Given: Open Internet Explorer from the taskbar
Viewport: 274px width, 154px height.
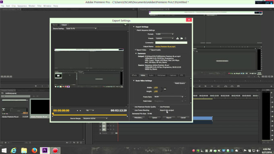Looking at the screenshot, I should coord(13,150).
